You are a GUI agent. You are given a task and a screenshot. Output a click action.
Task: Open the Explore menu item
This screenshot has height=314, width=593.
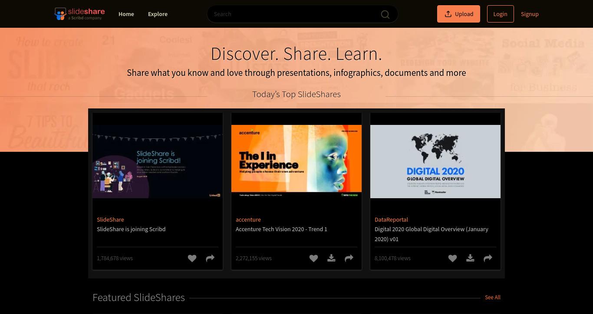click(158, 14)
